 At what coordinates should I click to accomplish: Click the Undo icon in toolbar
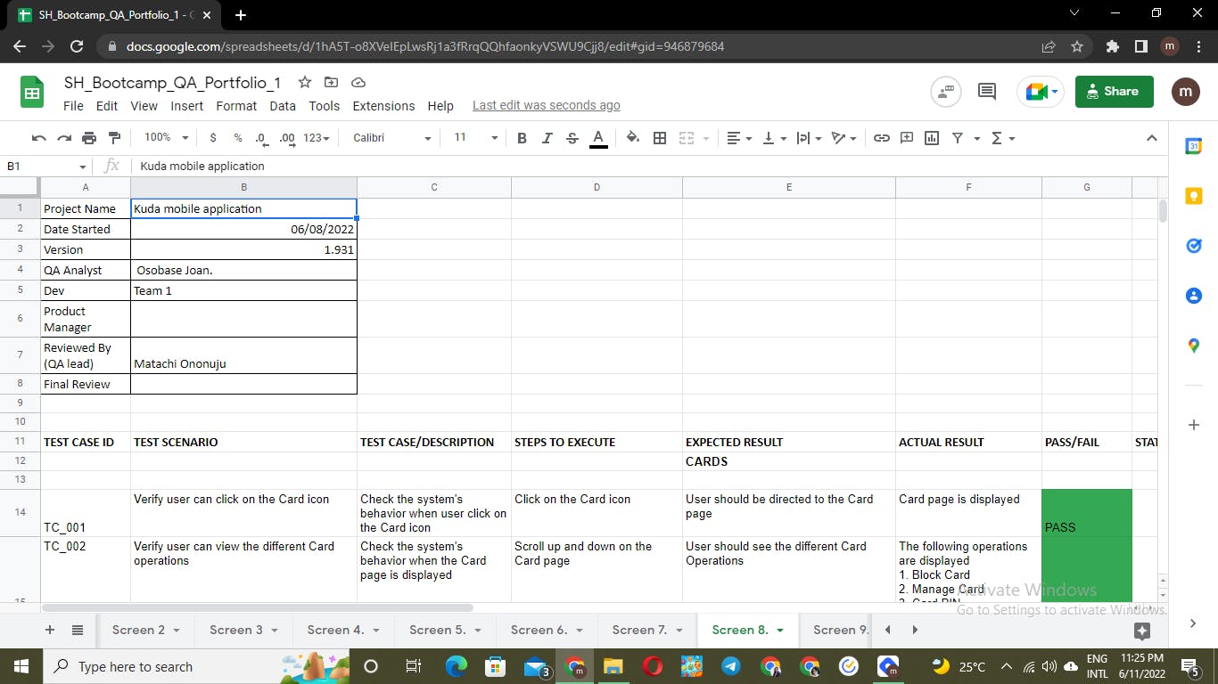pos(38,138)
